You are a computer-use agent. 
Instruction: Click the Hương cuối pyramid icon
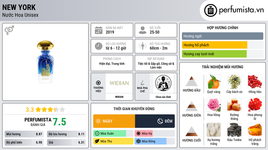coord(192,131)
